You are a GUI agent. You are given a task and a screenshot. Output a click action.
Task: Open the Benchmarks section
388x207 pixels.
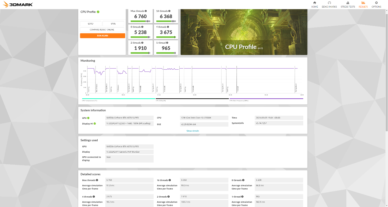[x=329, y=4]
